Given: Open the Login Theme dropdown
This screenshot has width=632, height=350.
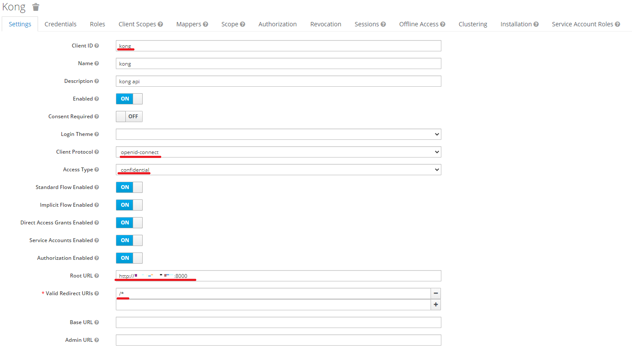Looking at the screenshot, I should (x=278, y=134).
